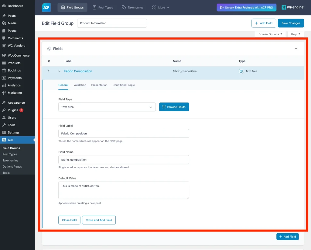The height and width of the screenshot is (250, 311).
Task: Open the Field Type dropdown
Action: (x=107, y=107)
